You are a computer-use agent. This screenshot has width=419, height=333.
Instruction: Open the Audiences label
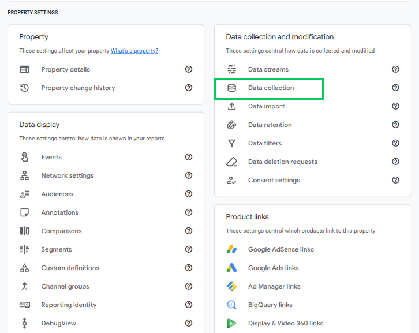coord(57,194)
